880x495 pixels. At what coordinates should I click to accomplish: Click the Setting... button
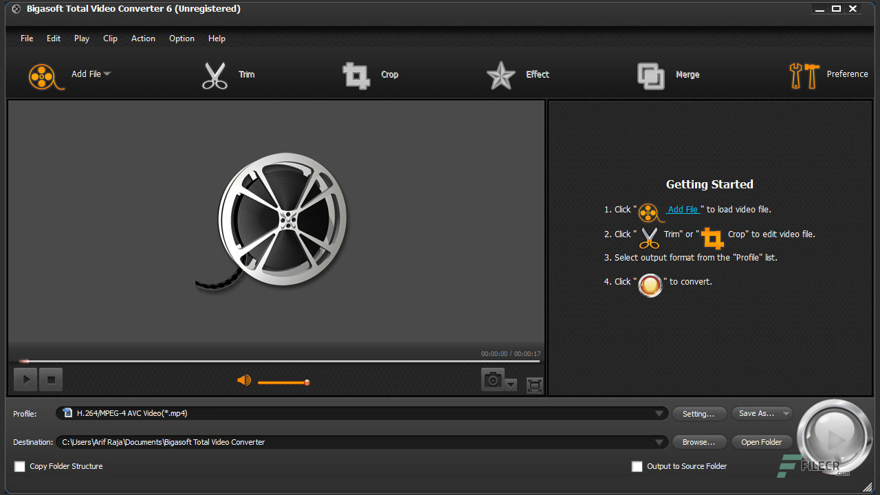pyautogui.click(x=698, y=413)
